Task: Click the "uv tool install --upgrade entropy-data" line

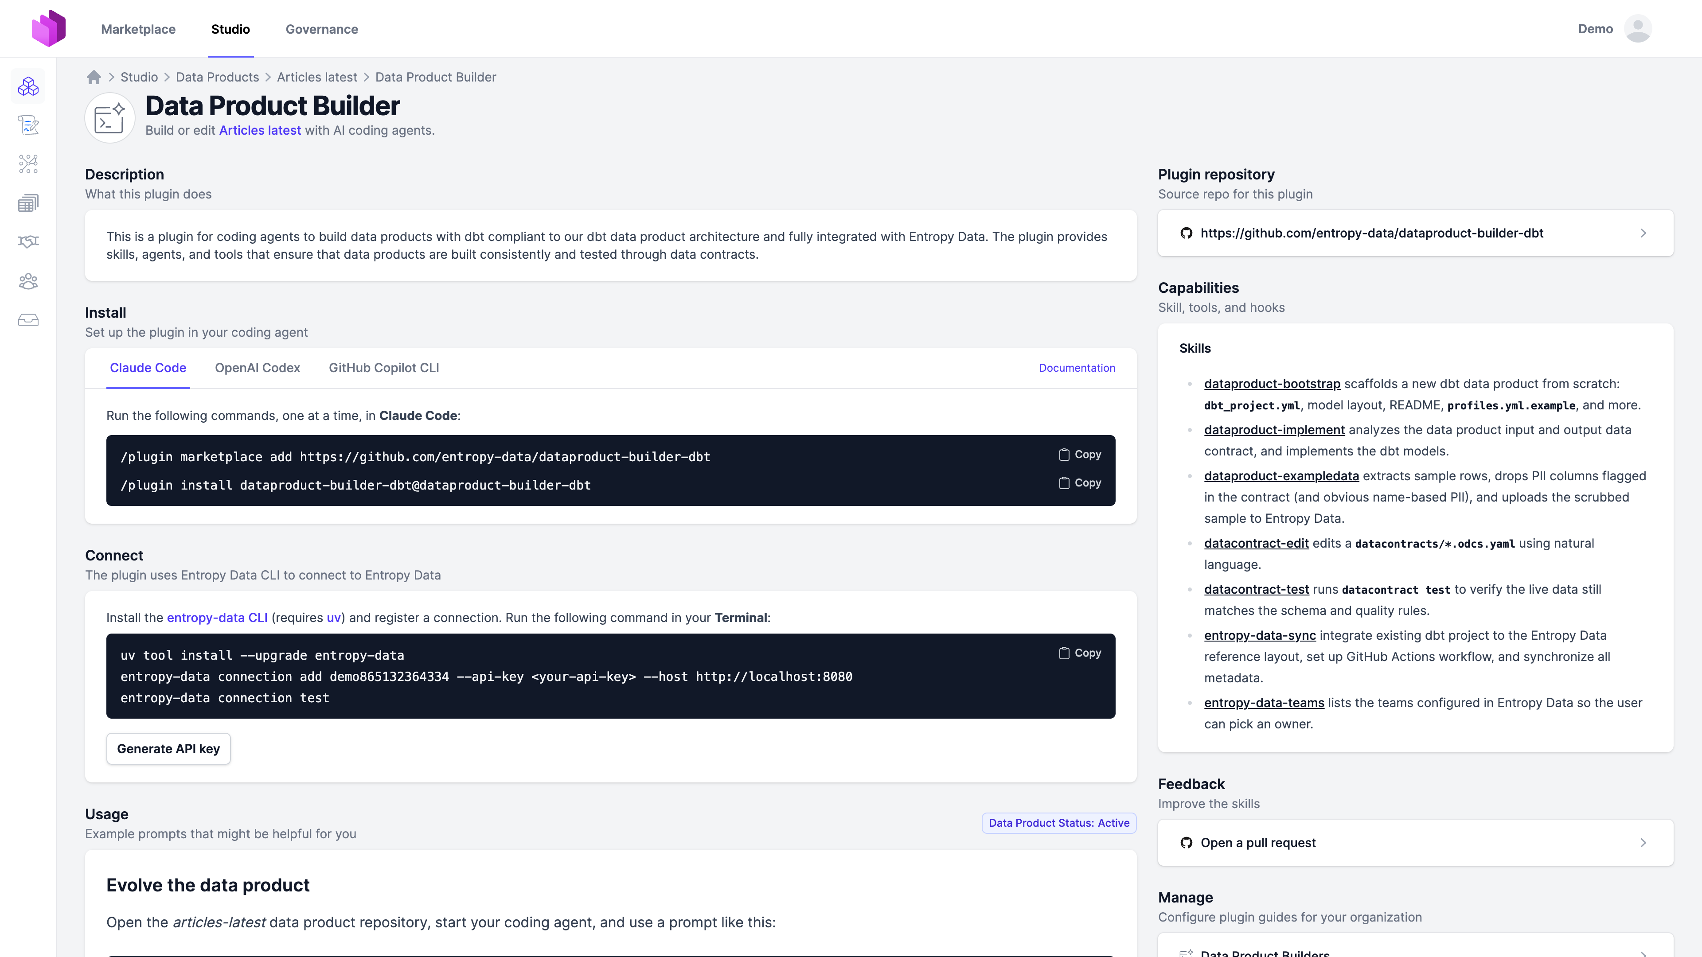Action: (262, 656)
